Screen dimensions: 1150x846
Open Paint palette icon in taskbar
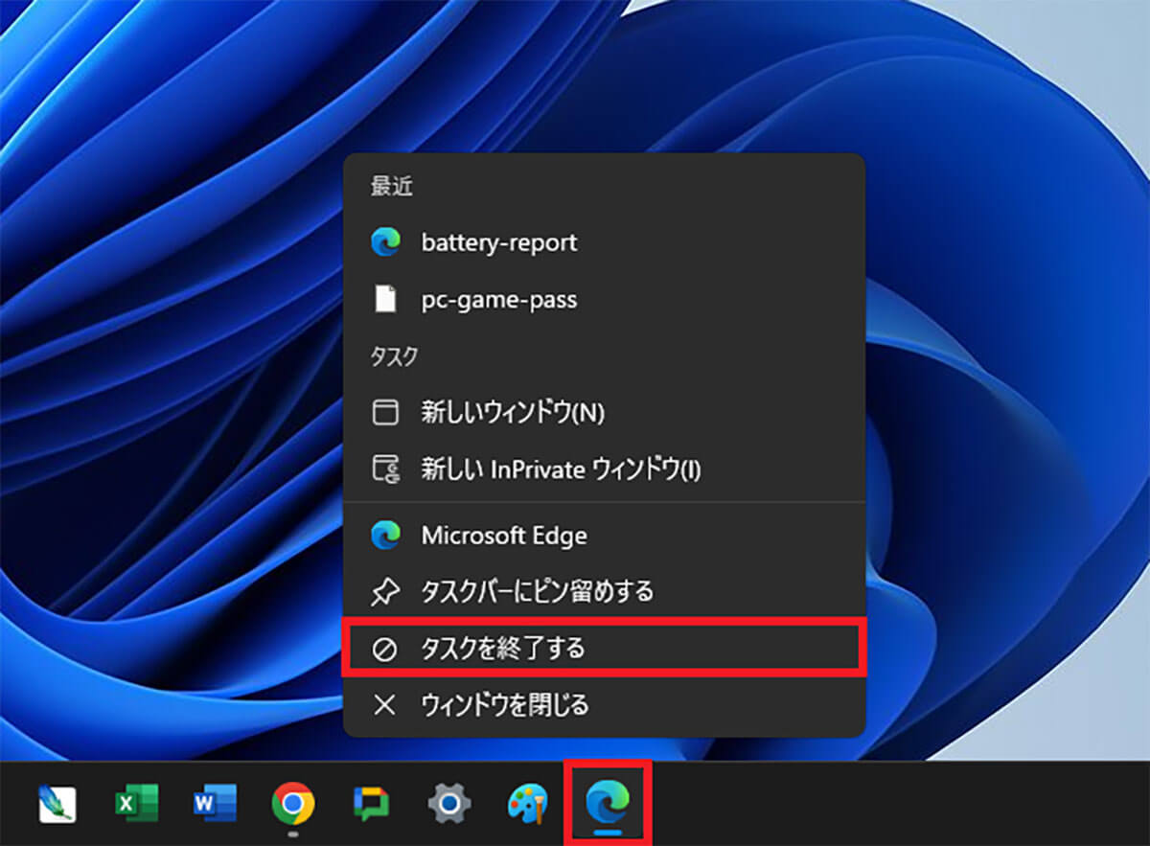tap(528, 804)
